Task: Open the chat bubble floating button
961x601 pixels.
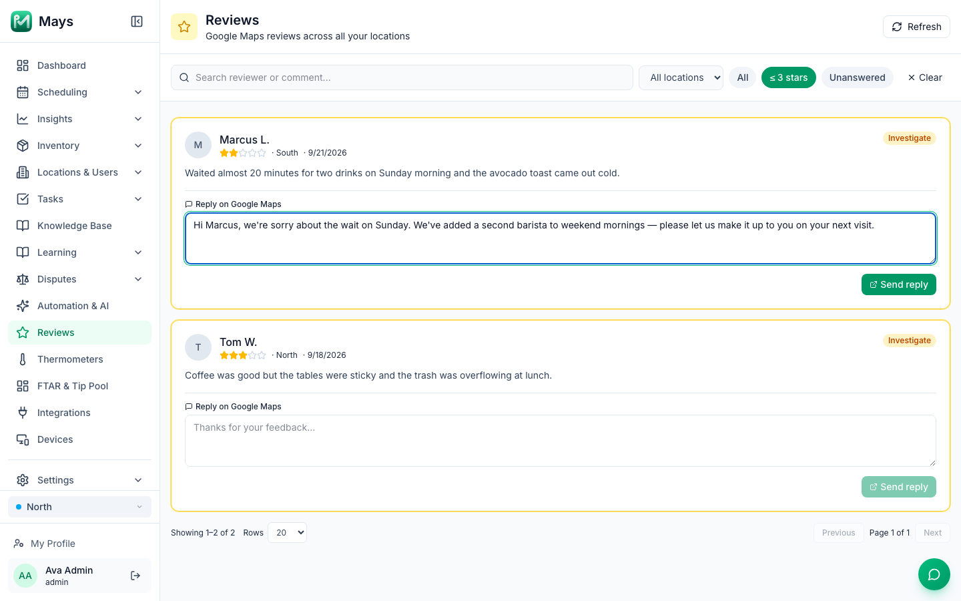Action: [x=934, y=574]
